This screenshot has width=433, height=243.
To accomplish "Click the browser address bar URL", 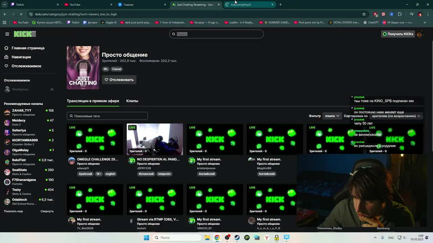I will click(76, 14).
